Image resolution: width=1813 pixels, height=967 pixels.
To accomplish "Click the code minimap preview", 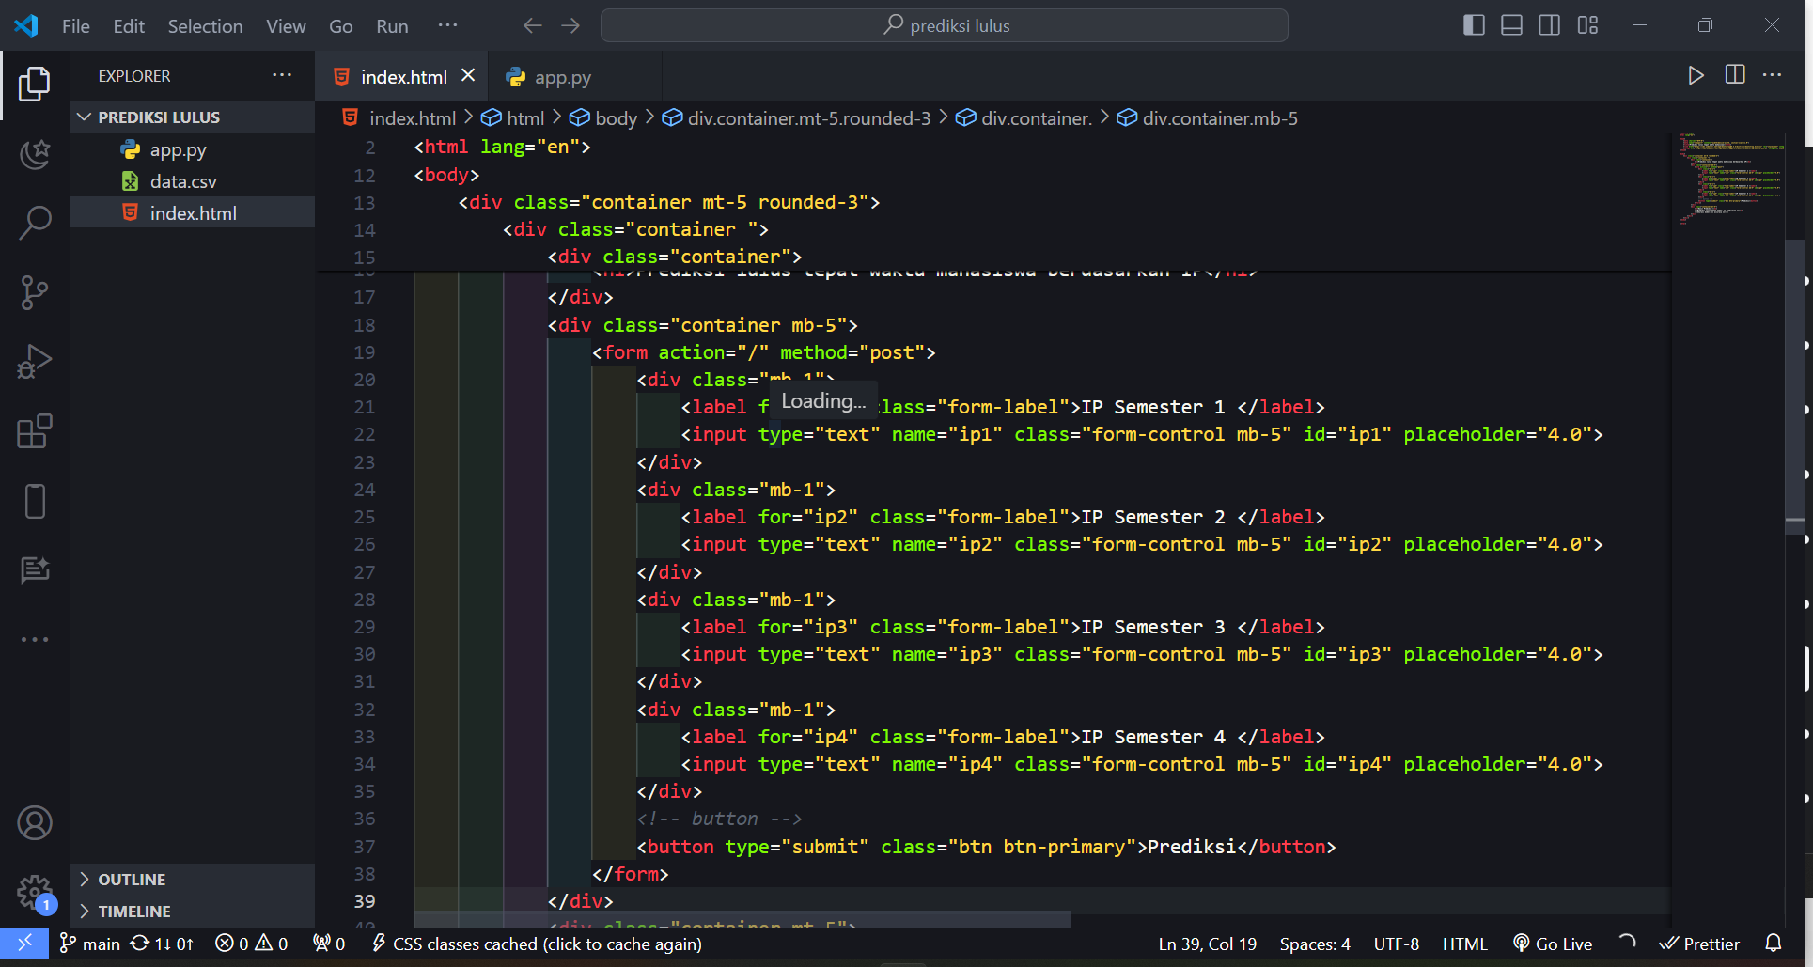I will coord(1729,179).
